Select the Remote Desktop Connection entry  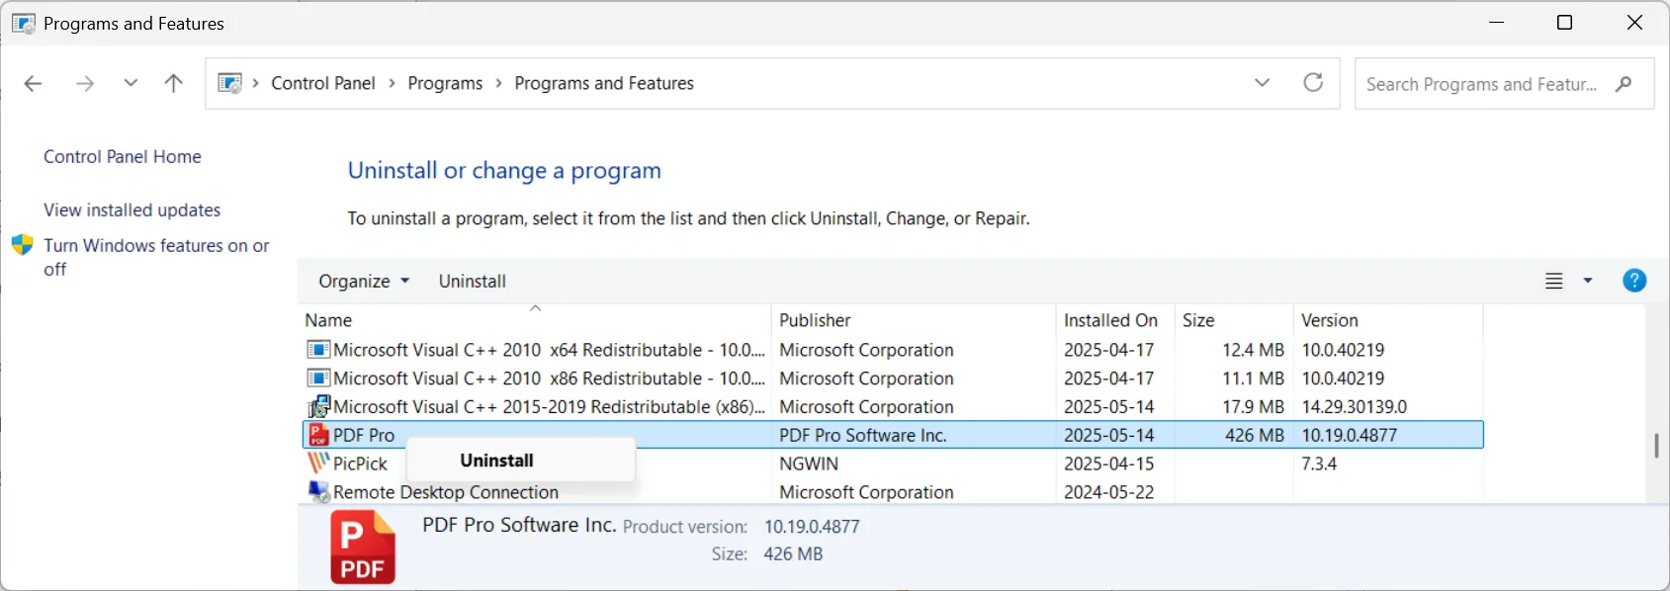pyautogui.click(x=893, y=492)
